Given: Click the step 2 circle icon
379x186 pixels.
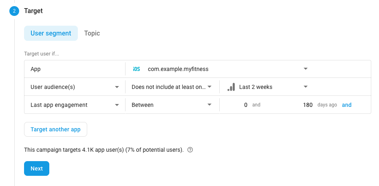Looking at the screenshot, I should point(14,11).
